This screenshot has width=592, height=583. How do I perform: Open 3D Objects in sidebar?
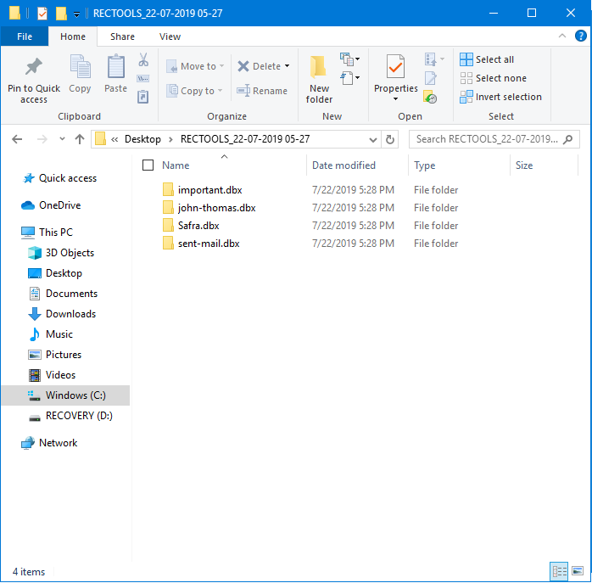pos(70,253)
